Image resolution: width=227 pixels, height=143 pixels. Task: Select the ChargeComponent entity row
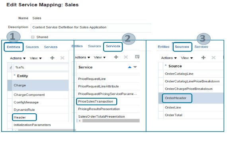click(40, 95)
